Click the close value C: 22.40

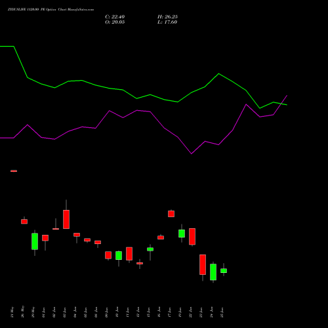pos(115,17)
